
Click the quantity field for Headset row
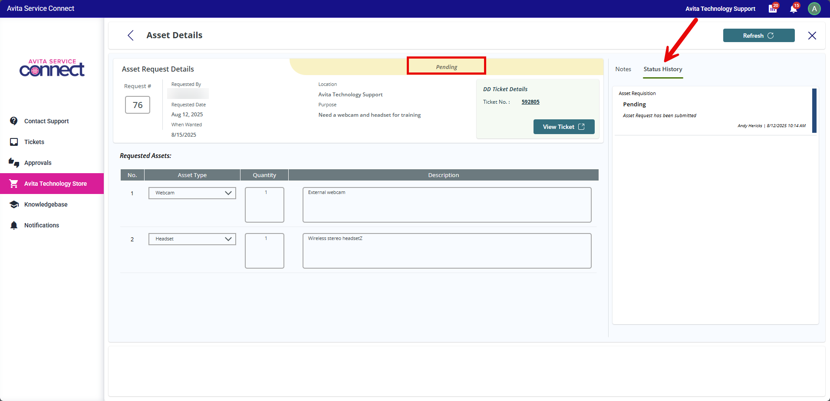point(264,251)
